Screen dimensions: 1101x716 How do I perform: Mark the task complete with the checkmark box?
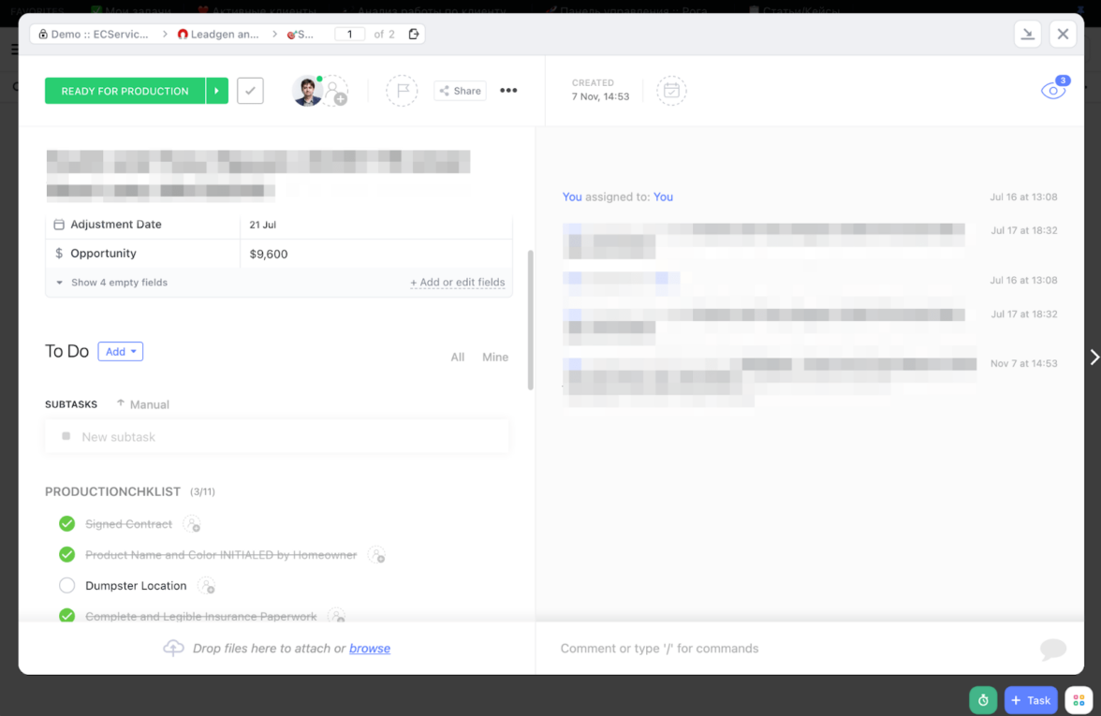tap(250, 92)
